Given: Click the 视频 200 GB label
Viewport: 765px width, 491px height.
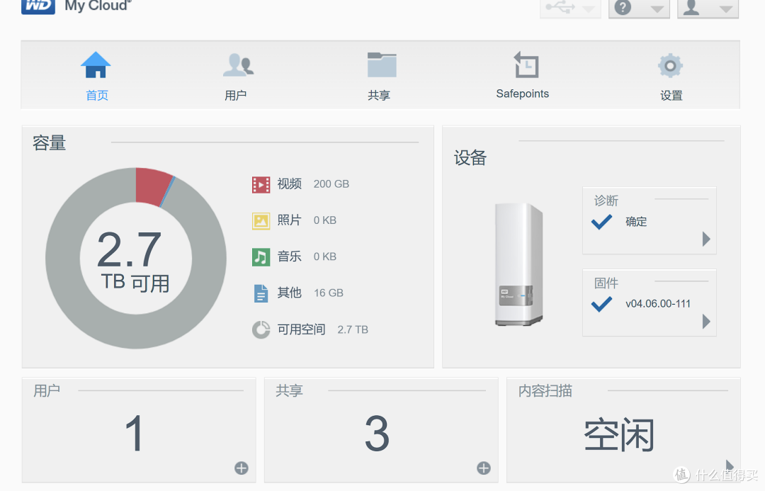Looking at the screenshot, I should pyautogui.click(x=313, y=184).
